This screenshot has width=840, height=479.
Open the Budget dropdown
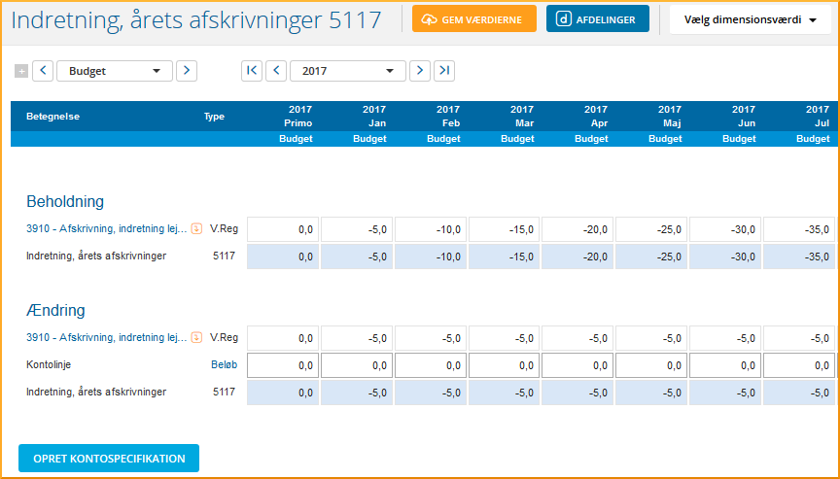click(114, 71)
